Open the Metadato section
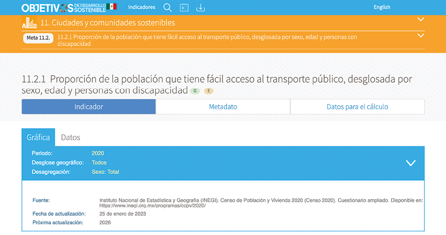Screen dimensions: 446x235 [x=223, y=107]
